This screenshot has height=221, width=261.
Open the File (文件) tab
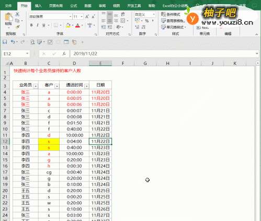coord(8,6)
